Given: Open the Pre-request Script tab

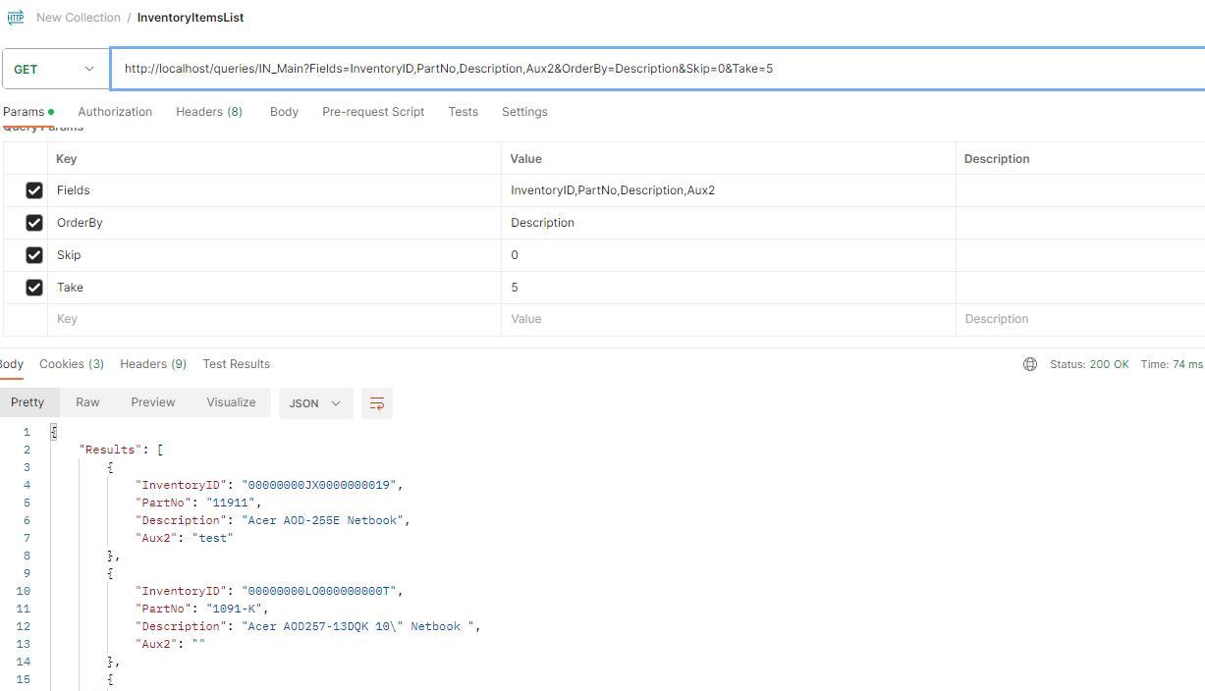Looking at the screenshot, I should (373, 112).
